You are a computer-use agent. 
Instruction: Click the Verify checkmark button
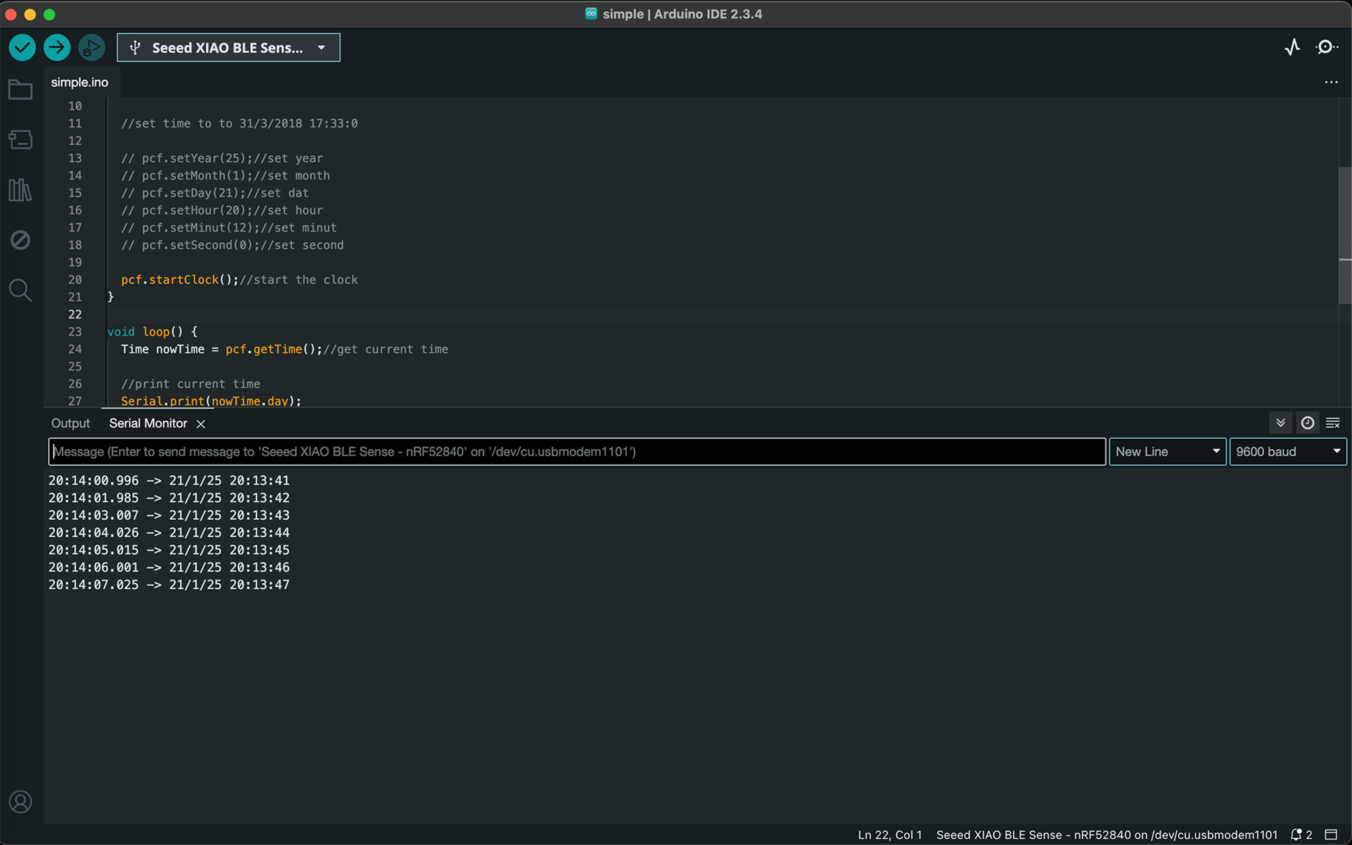pyautogui.click(x=22, y=48)
